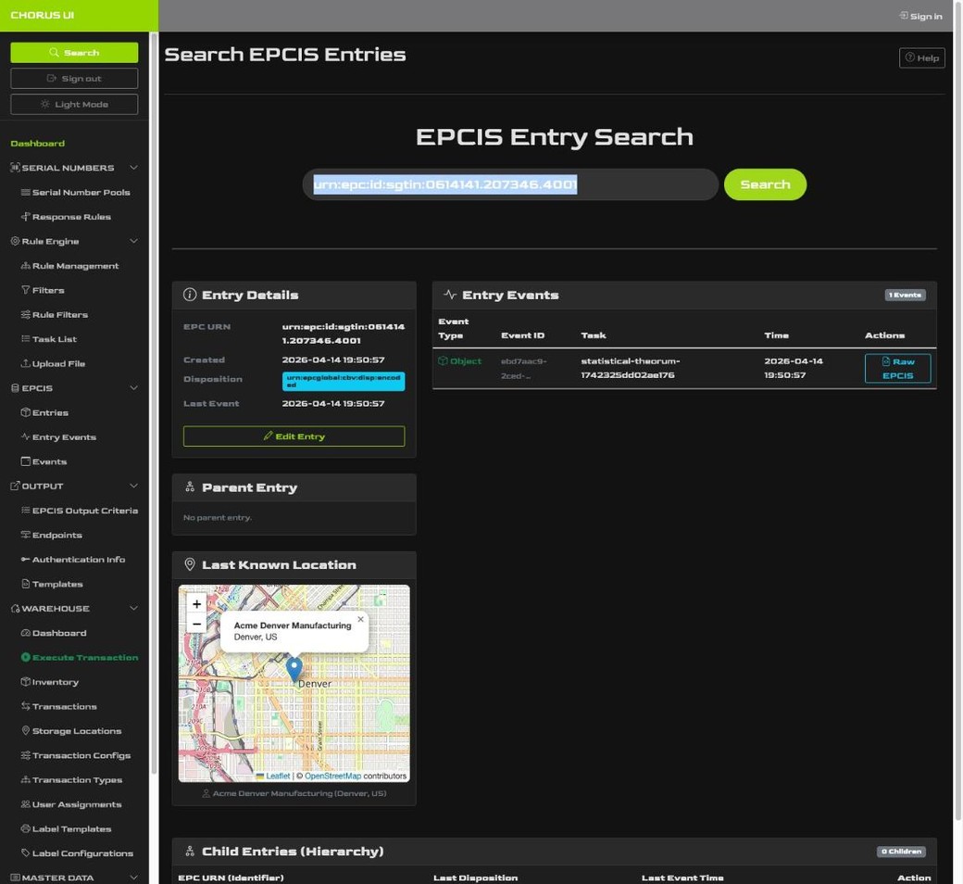Open EPCIS Output Criteria page
This screenshot has width=963, height=884.
point(80,511)
